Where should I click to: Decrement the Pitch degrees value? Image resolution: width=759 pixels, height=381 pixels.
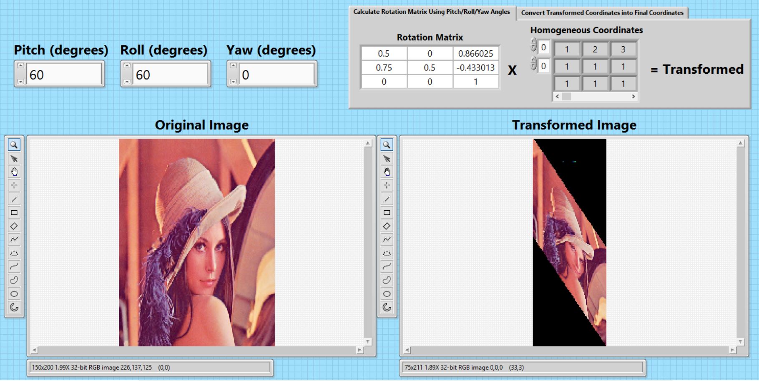[x=20, y=82]
